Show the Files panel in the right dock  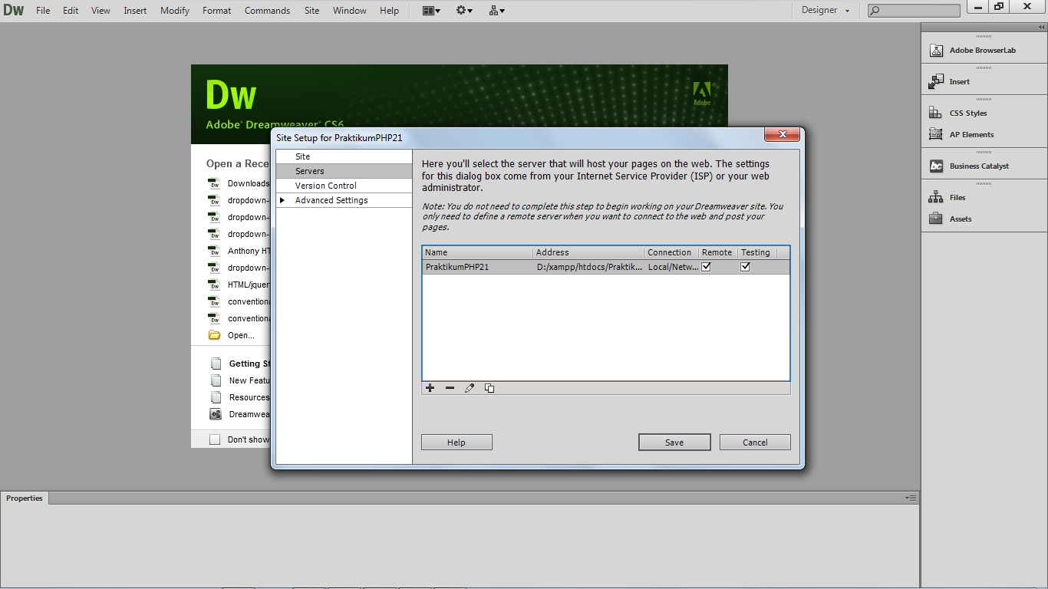coord(948,197)
